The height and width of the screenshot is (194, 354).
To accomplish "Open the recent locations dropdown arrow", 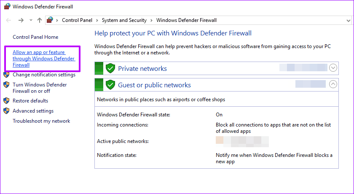I will click(x=31, y=20).
